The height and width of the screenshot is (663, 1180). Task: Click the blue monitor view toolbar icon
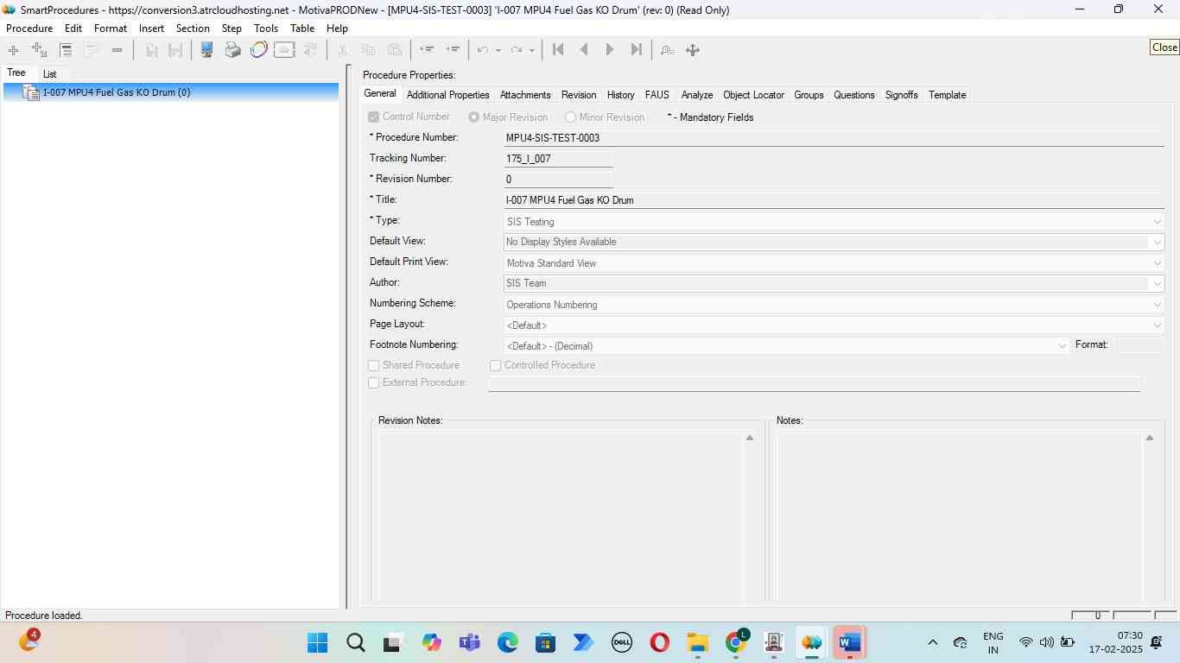(206, 50)
